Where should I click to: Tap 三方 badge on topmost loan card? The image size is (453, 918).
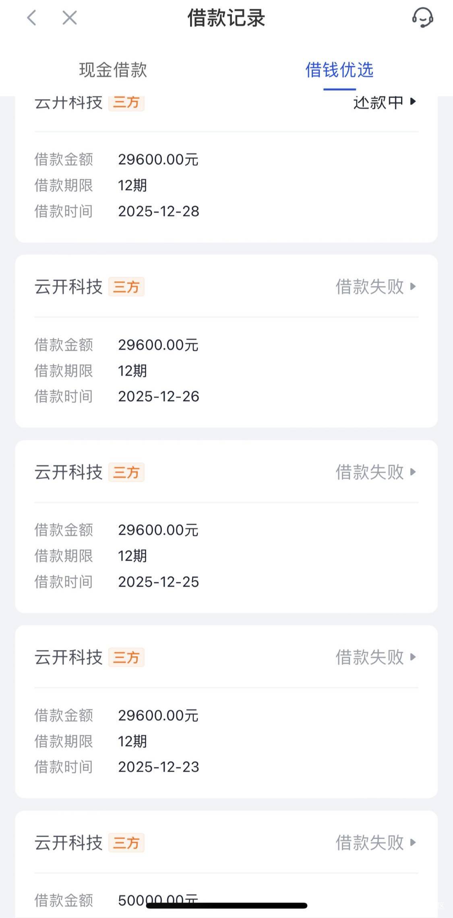pos(126,103)
